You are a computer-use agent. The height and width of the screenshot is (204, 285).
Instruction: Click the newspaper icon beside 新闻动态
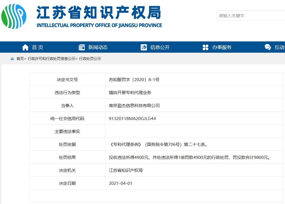coord(82,47)
